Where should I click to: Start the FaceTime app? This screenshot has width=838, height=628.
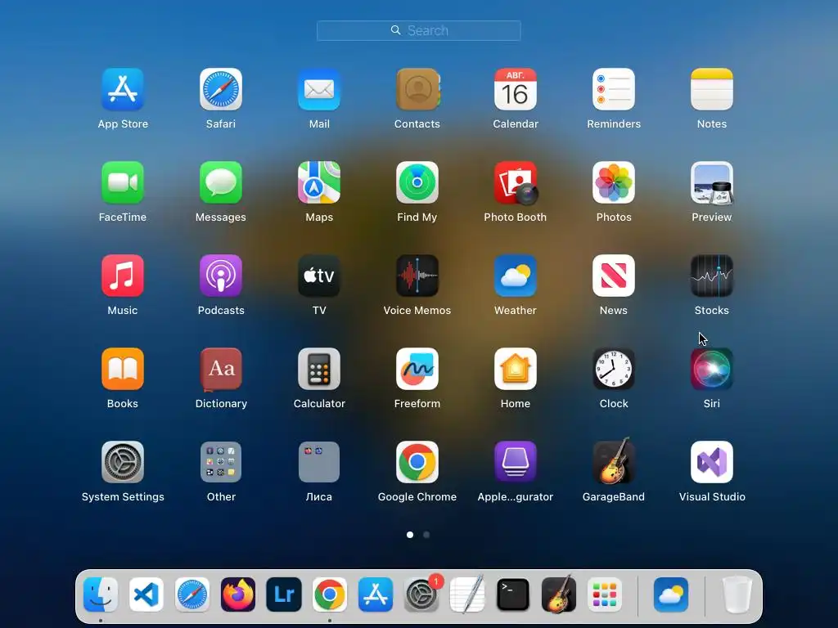pos(123,182)
